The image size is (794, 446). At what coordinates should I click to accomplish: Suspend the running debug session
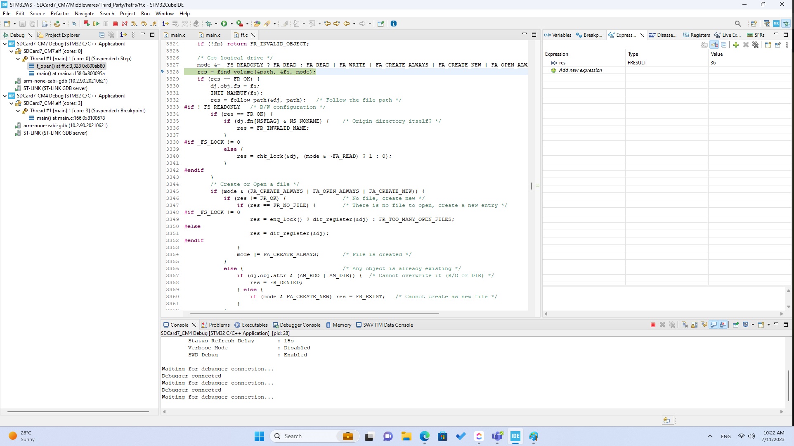pos(106,24)
